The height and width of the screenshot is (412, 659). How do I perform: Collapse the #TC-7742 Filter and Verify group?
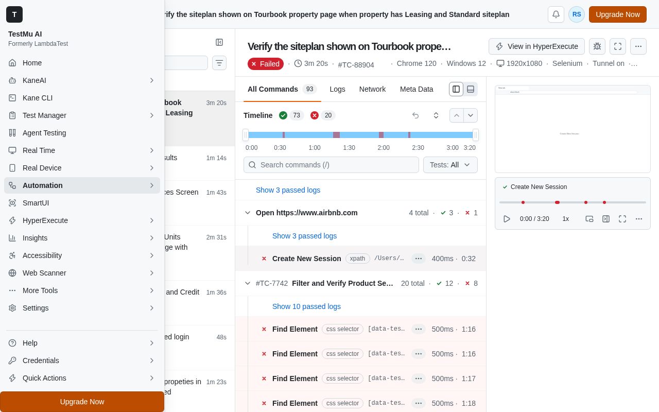[x=248, y=283]
